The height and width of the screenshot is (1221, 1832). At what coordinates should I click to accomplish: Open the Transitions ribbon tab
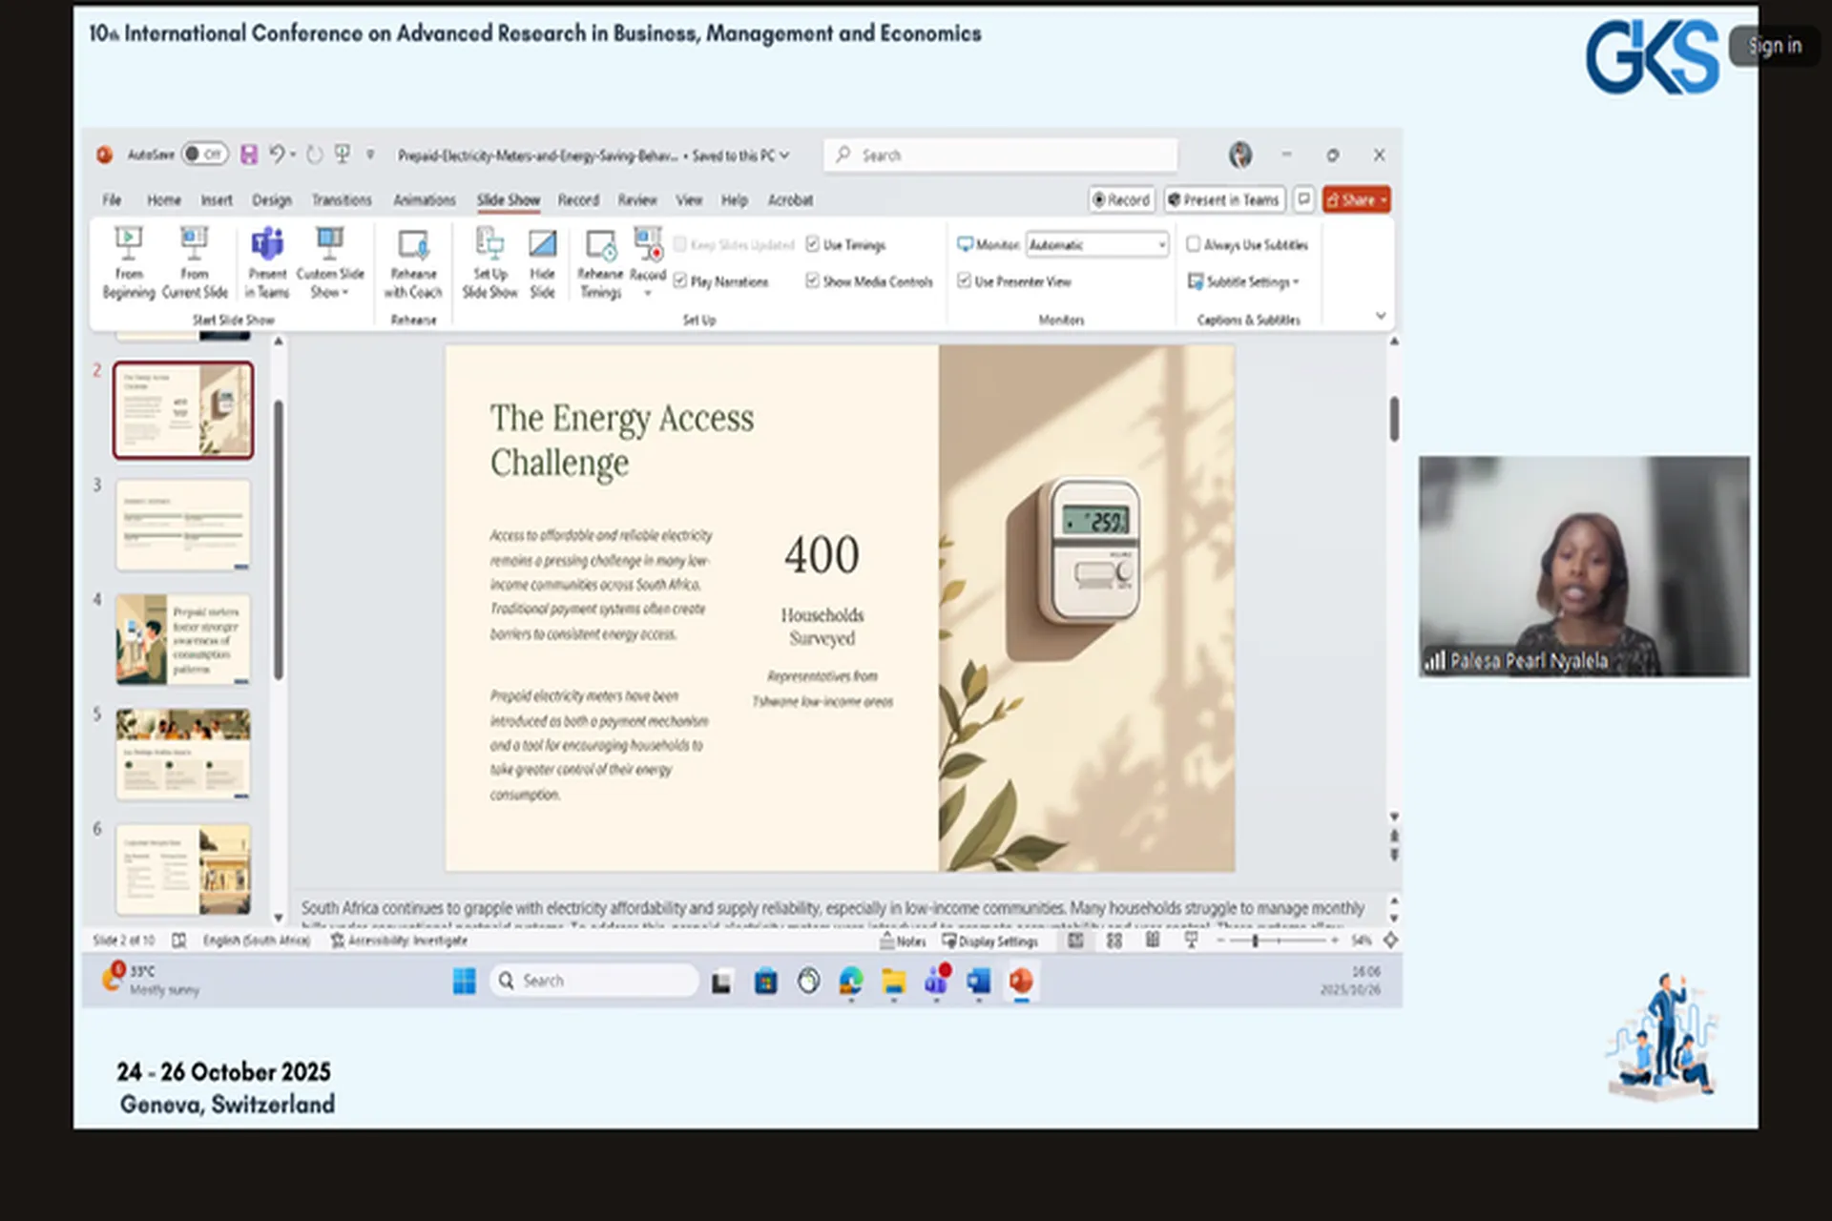tap(341, 200)
